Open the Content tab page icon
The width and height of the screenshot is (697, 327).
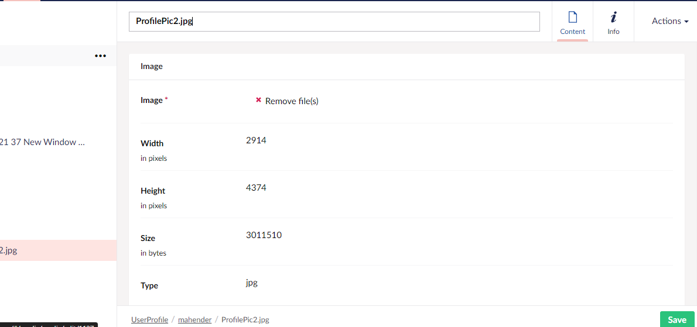pos(573,18)
